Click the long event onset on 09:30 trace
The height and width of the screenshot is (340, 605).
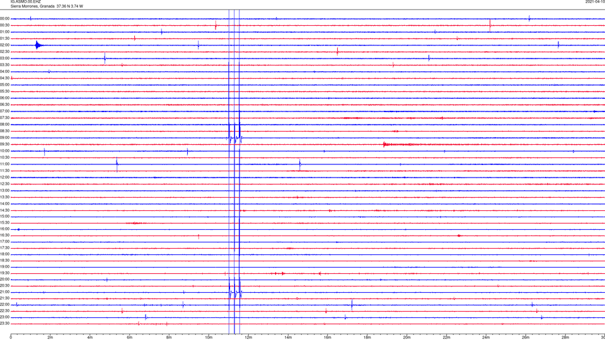[x=384, y=145]
